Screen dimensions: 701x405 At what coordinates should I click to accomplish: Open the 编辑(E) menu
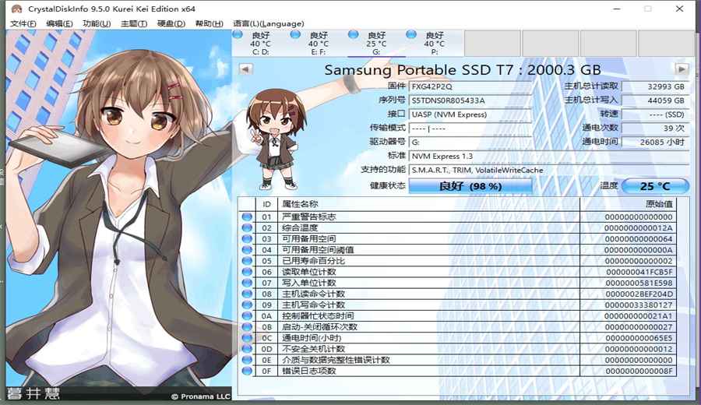tap(59, 23)
